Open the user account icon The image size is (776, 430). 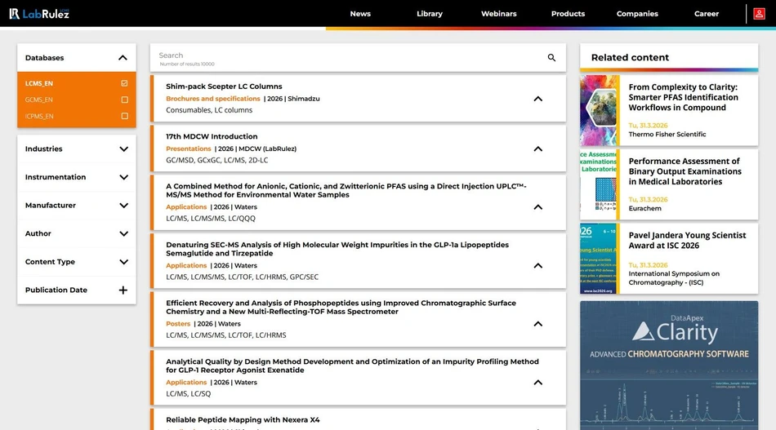pyautogui.click(x=760, y=14)
